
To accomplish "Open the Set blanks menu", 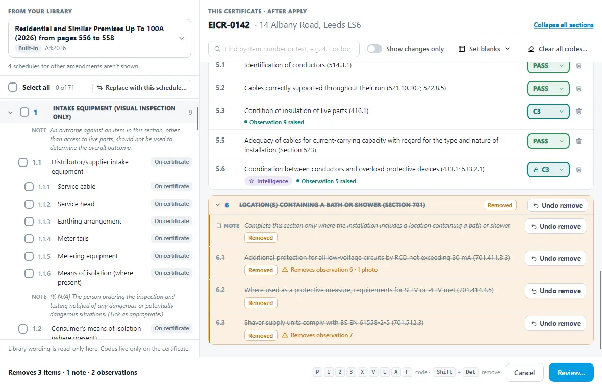I will 484,49.
